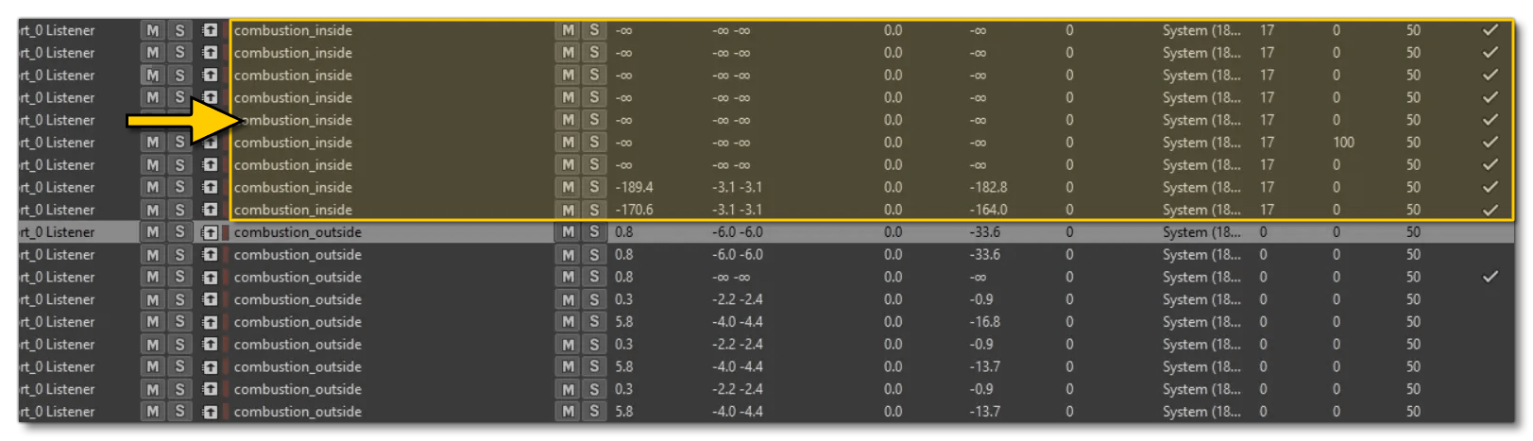Click the arrow icon on the -170.6 row
This screenshot has width=1533, height=441.
pos(210,210)
